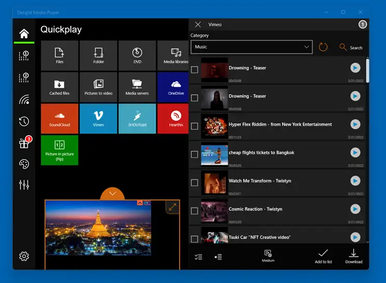Screen dimensions: 386x283
Task: Click the Hyper Flex Riddim thumbnail
Action: click(x=214, y=126)
